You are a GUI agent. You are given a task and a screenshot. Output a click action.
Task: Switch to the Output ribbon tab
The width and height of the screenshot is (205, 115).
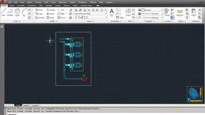click(x=58, y=6)
